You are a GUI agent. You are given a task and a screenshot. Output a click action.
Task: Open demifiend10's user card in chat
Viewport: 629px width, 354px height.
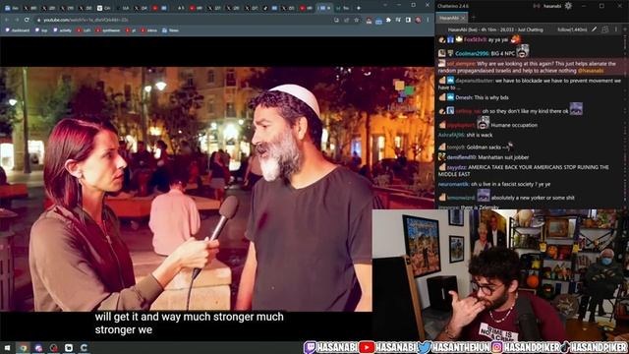click(x=461, y=157)
